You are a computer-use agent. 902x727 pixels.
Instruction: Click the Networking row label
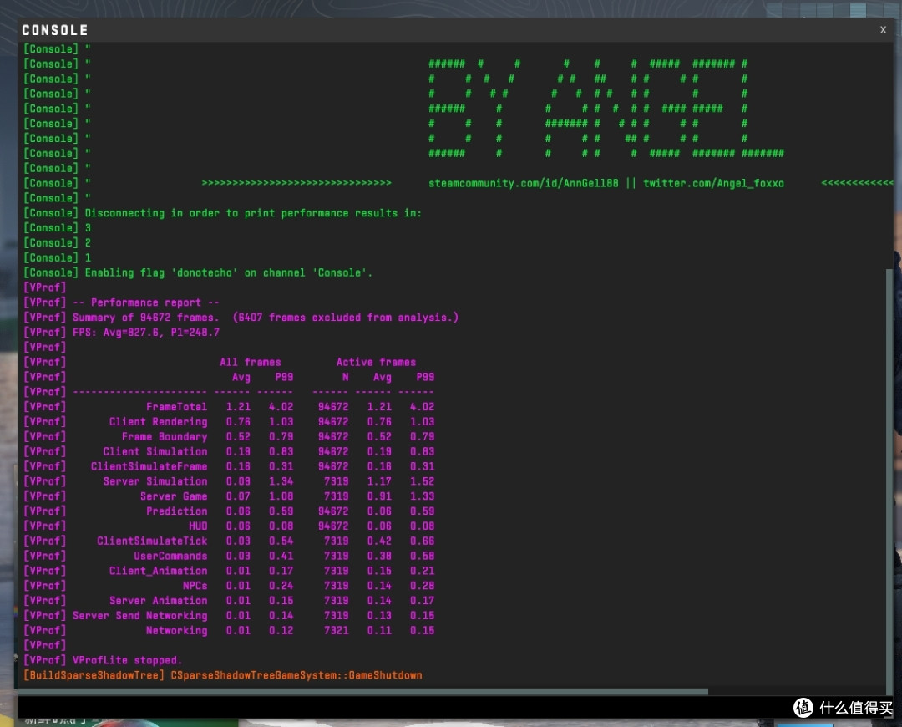(x=176, y=630)
